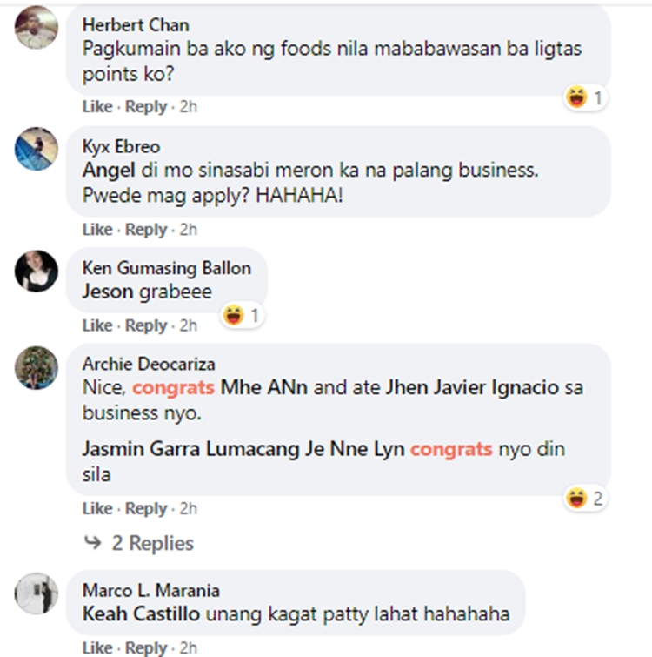Click the 2h timestamp on Herbert Chan's comment
Image resolution: width=652 pixels, height=657 pixels.
[188, 106]
